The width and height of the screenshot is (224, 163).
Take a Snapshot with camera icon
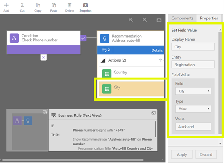coord(85,6)
